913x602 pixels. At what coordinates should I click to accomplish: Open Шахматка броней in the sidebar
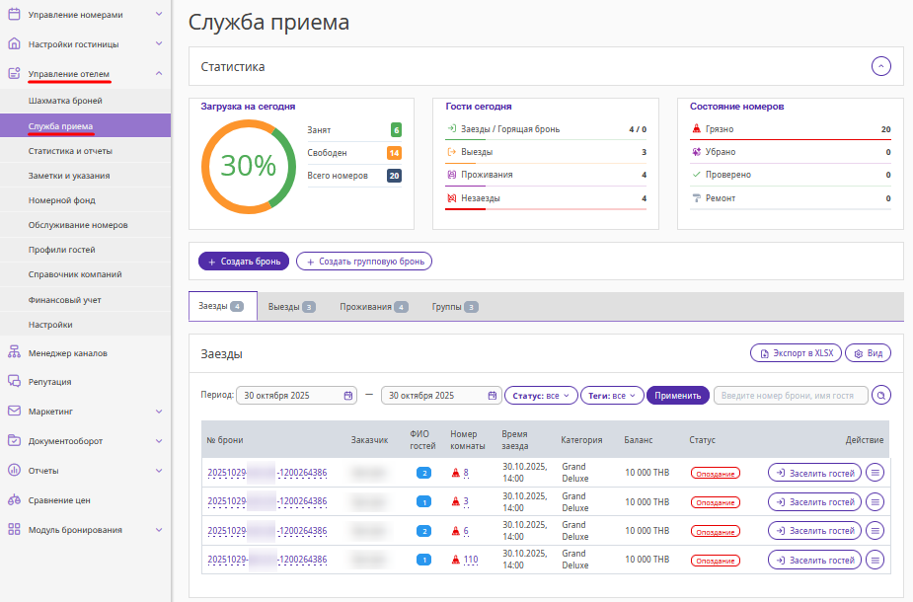[x=65, y=101]
